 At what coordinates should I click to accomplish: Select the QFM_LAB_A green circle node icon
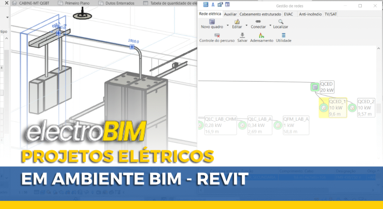[278, 125]
